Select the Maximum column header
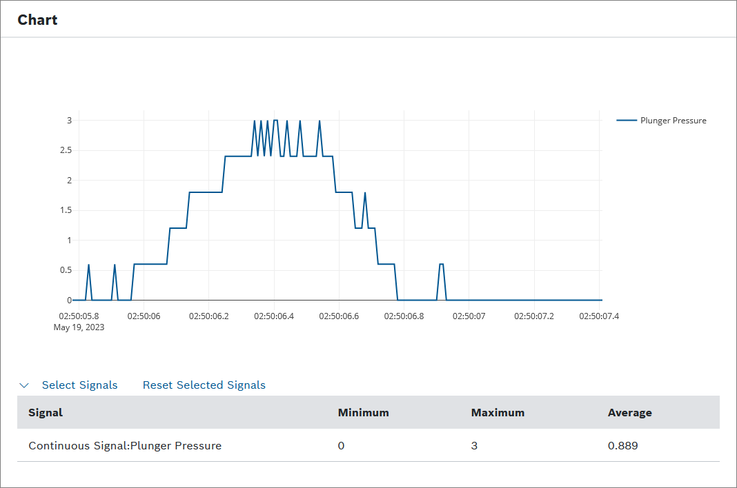Screen dimensions: 737x488 coord(498,413)
